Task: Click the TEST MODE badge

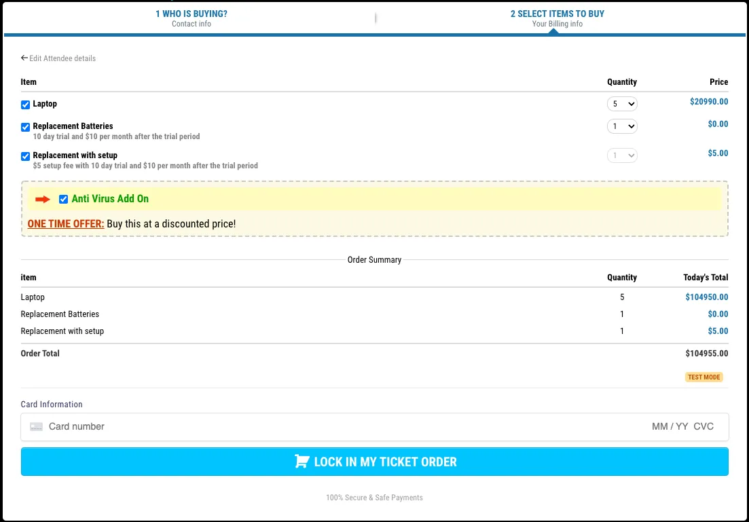Action: click(x=704, y=377)
